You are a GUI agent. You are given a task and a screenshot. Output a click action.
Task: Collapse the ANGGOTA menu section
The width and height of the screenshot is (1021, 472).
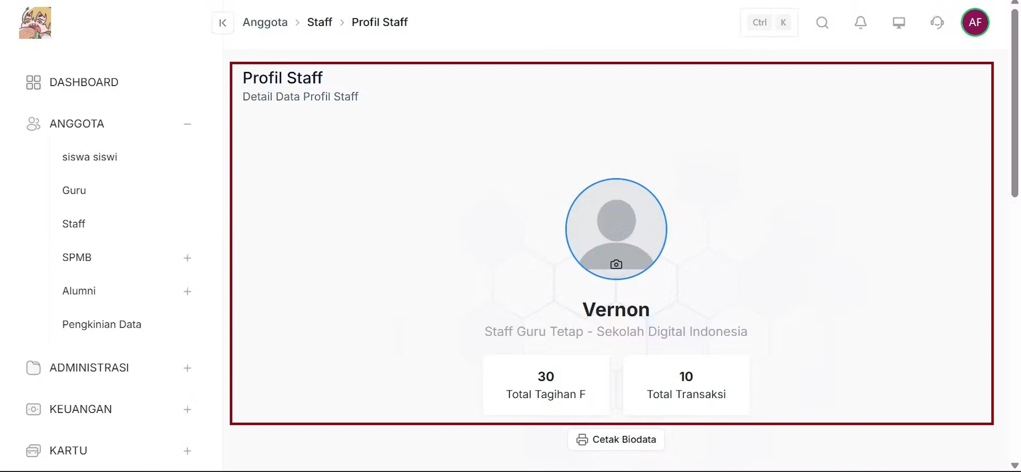pos(187,124)
